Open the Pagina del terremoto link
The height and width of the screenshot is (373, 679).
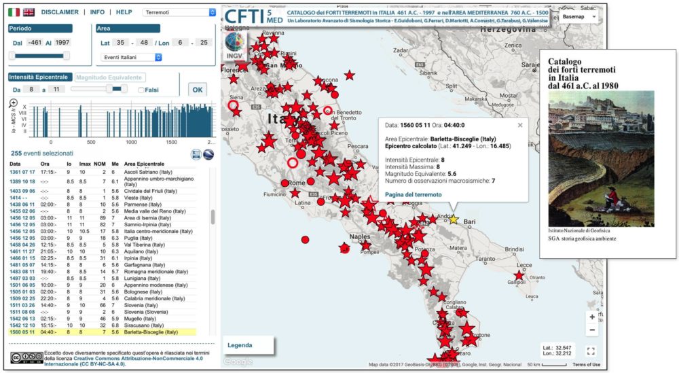click(413, 194)
